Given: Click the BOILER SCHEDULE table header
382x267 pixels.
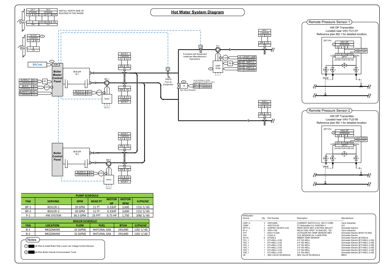Looking at the screenshot, I should pos(85,221).
